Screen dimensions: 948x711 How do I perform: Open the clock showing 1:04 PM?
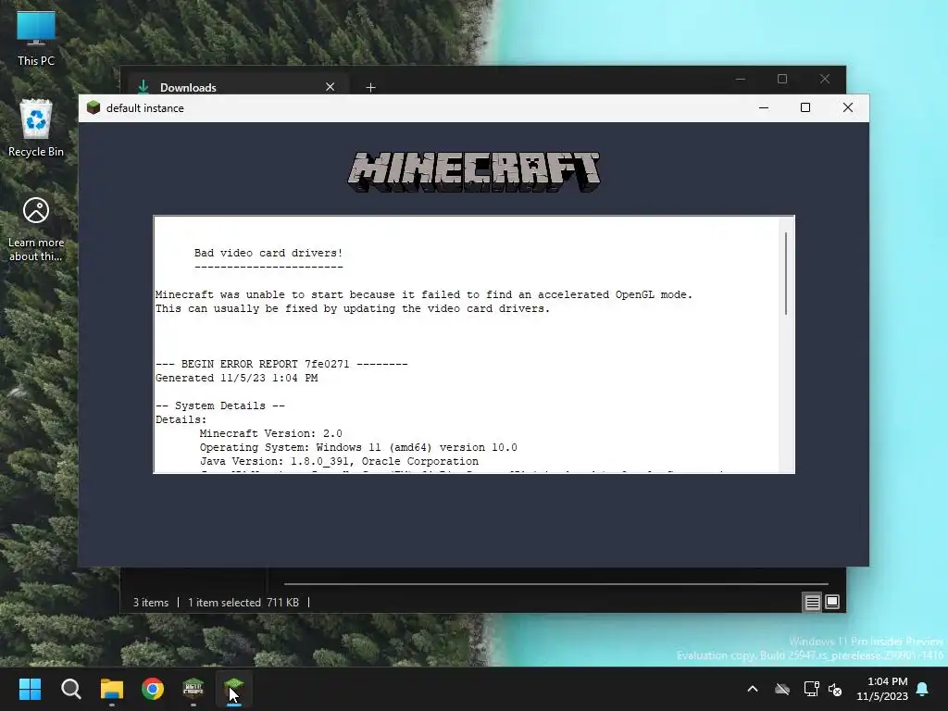coord(882,689)
